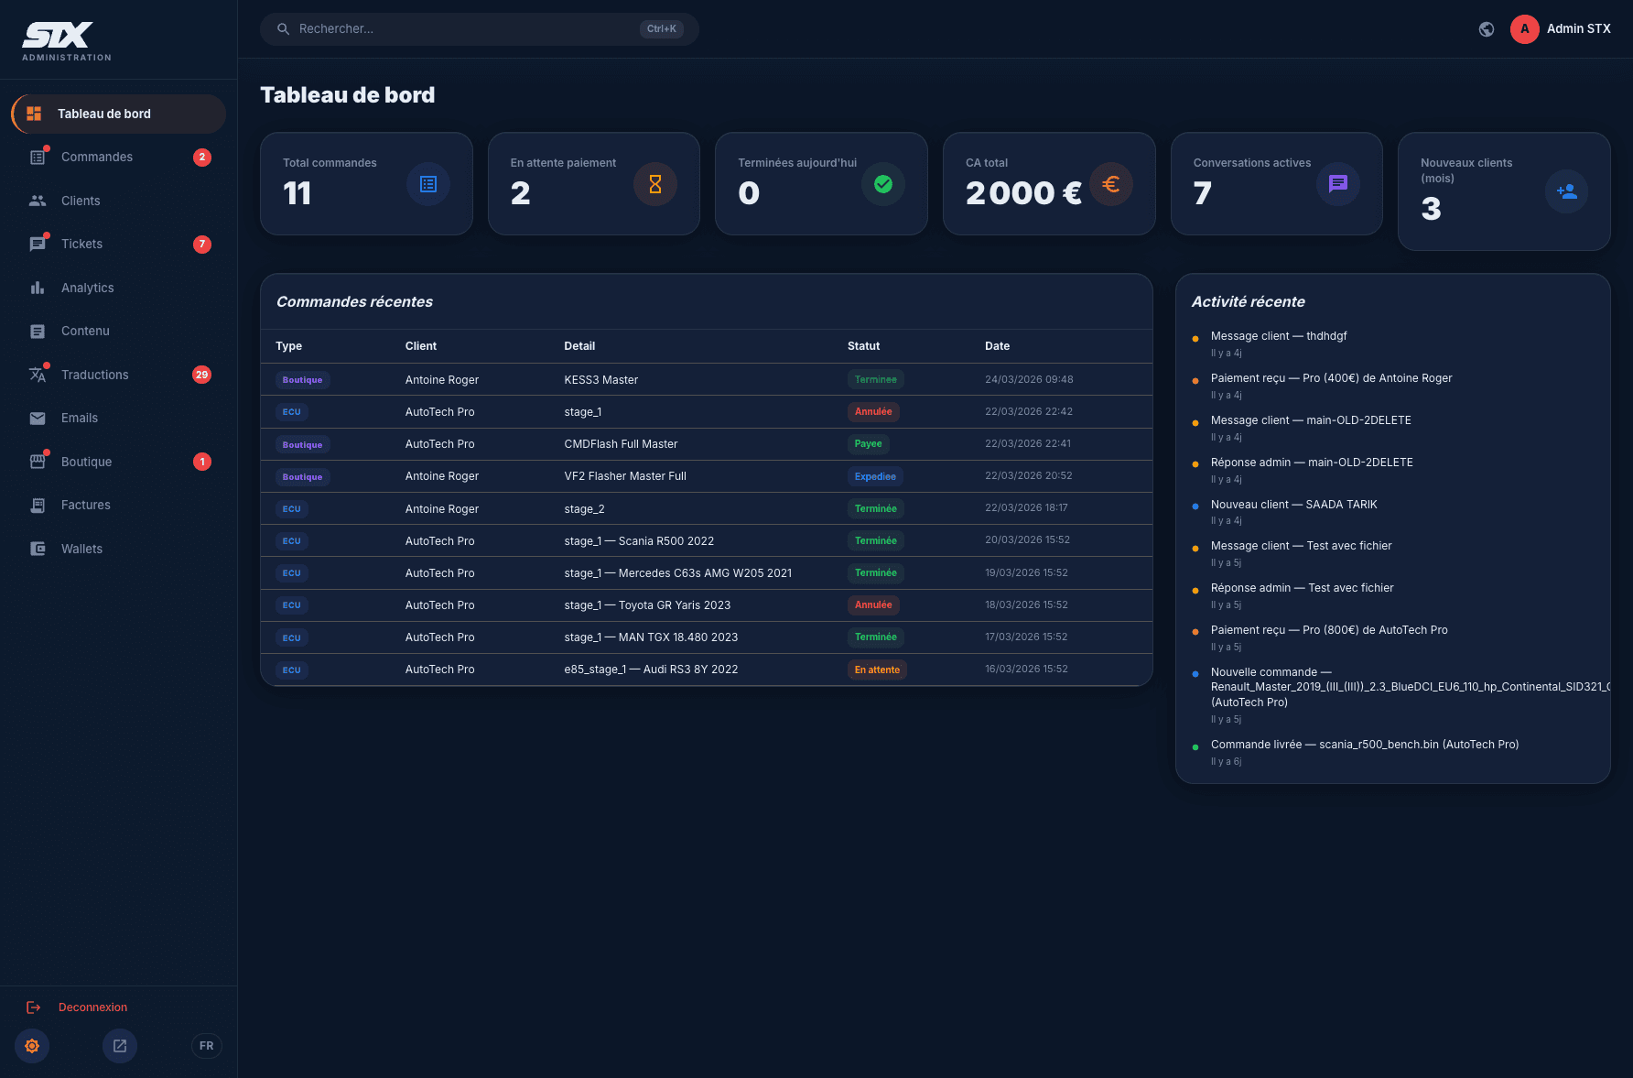1633x1078 pixels.
Task: Click the VF2 Flasher Master Full detail
Action: point(625,476)
